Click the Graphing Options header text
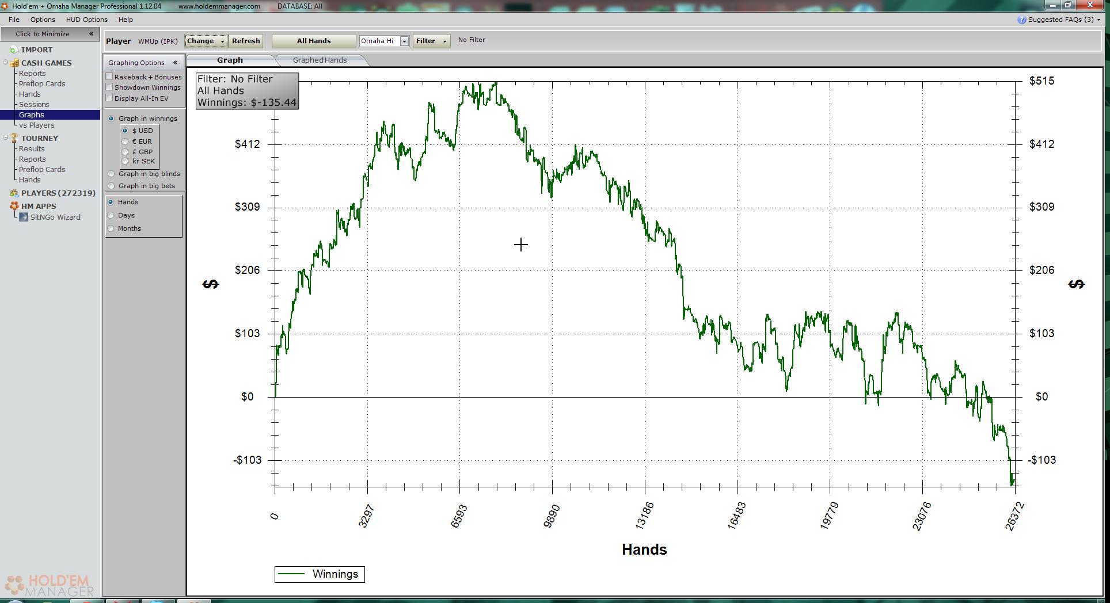The width and height of the screenshot is (1110, 603). pos(136,63)
